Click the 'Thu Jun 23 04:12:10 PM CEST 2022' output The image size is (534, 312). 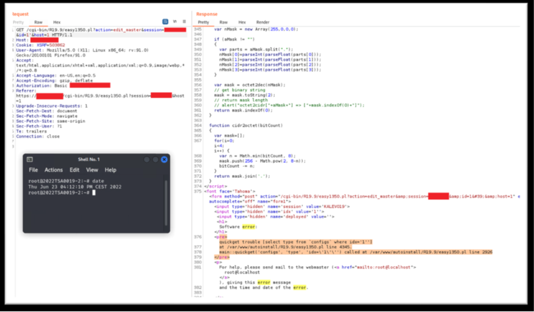click(x=75, y=187)
